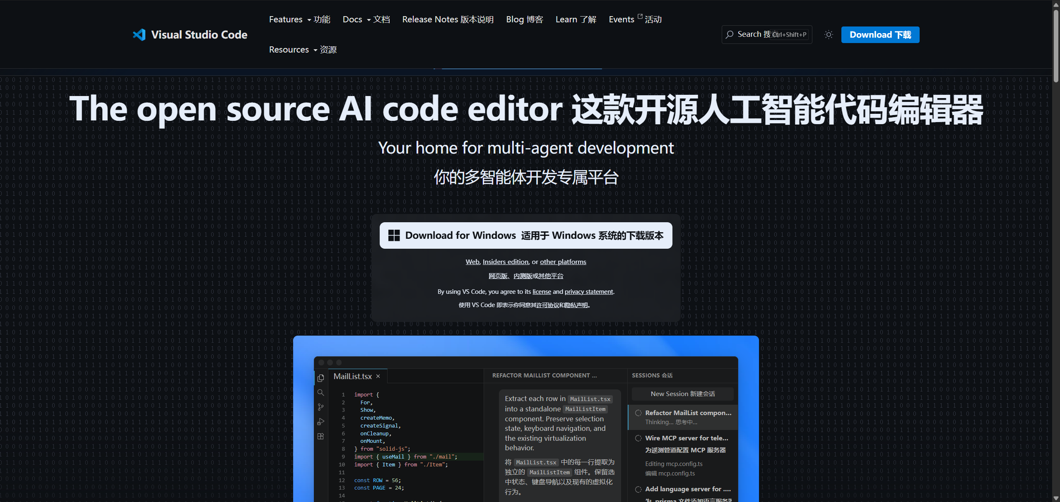
Task: Click the Download for Windows button
Action: pyautogui.click(x=526, y=235)
